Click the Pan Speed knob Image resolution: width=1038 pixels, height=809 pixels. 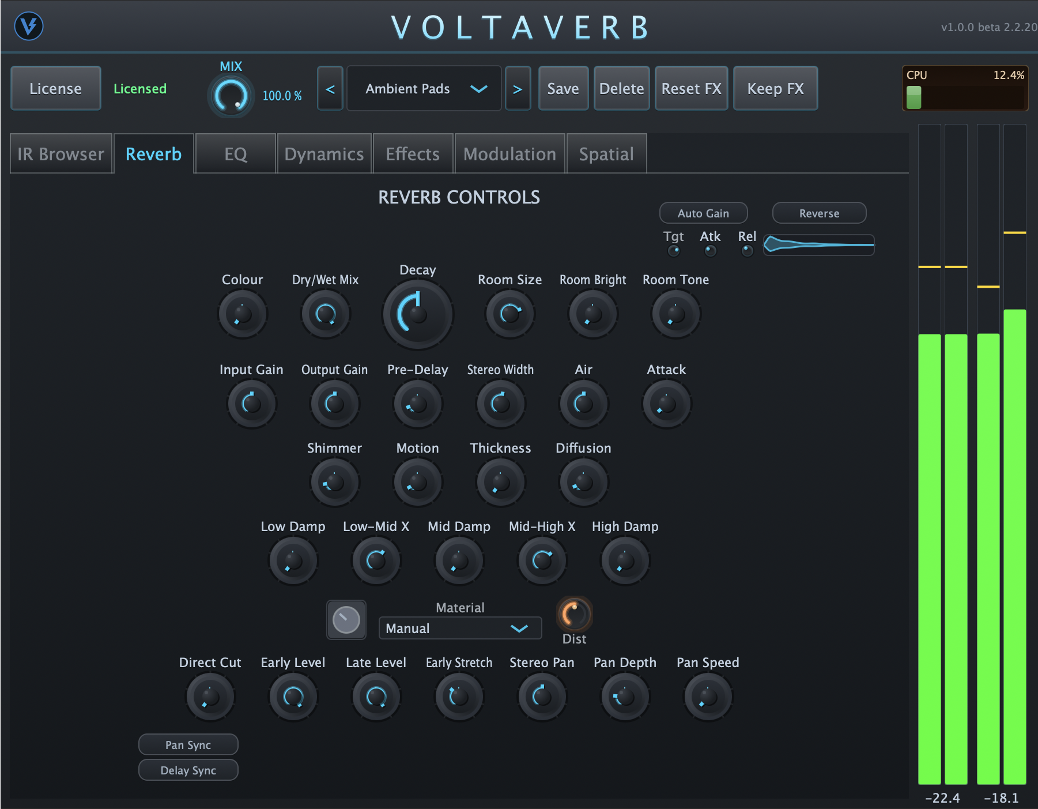[x=708, y=697]
